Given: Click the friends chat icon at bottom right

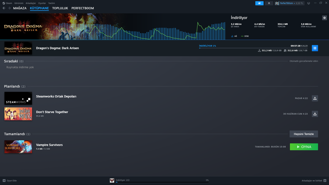Looking at the screenshot, I should (325, 180).
